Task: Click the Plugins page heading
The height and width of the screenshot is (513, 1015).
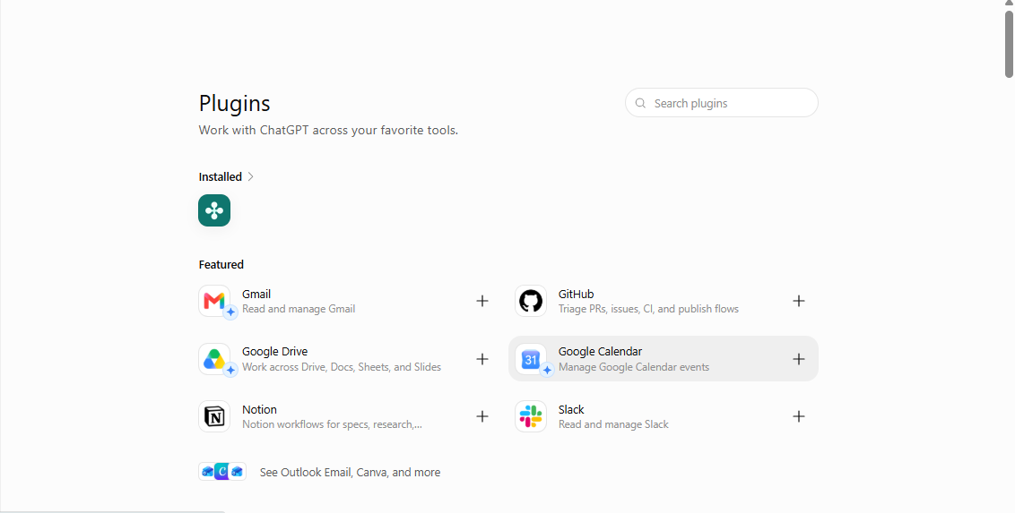Action: tap(234, 103)
